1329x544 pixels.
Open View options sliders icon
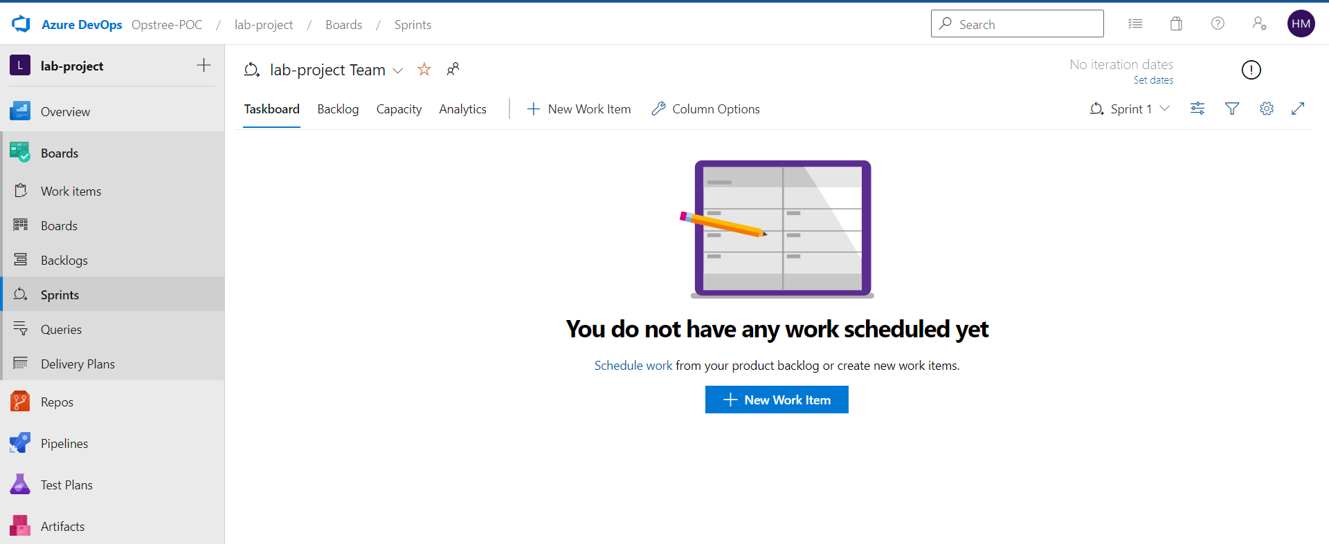(1197, 109)
